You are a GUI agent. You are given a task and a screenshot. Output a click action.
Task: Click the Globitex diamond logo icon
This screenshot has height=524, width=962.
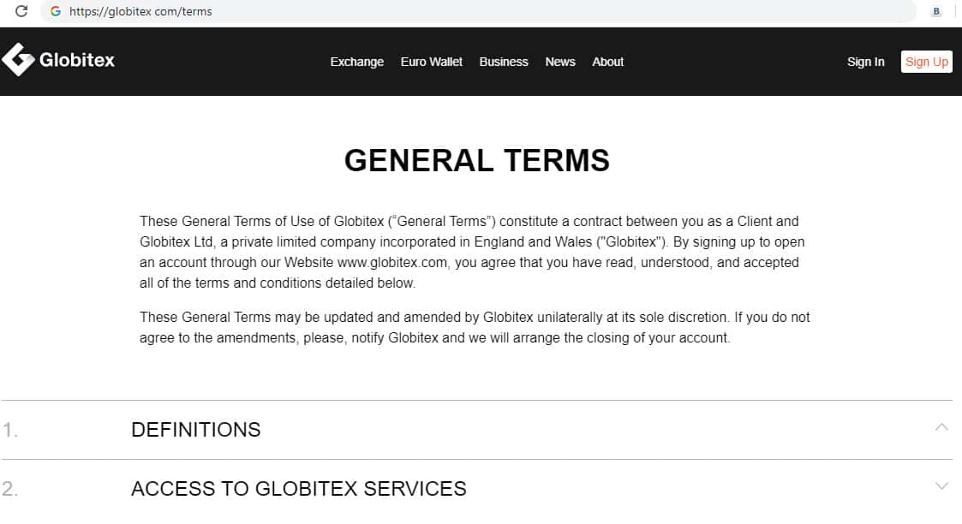point(17,60)
